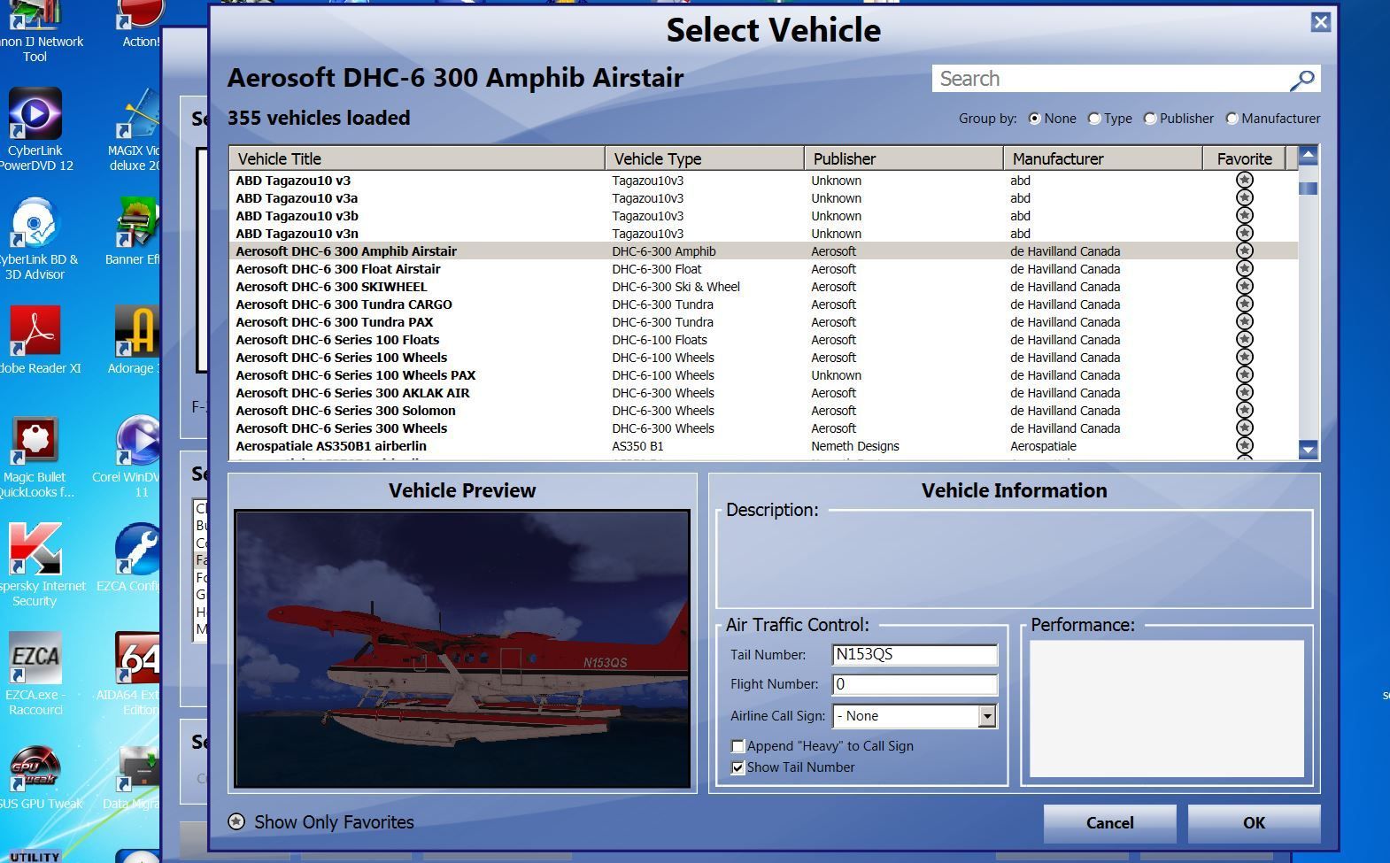Click the Flight Number input field
The image size is (1390, 863).
pyautogui.click(x=915, y=684)
